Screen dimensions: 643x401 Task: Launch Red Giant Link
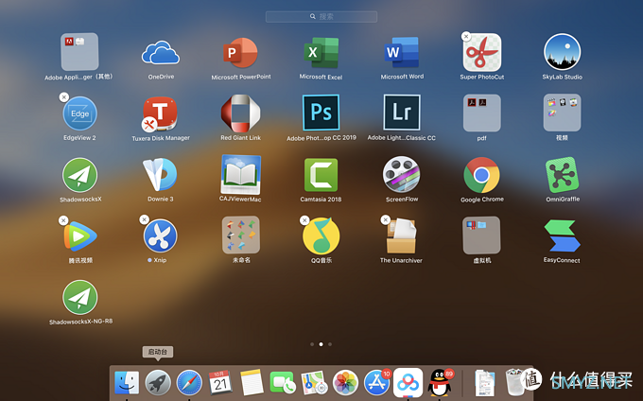tap(241, 113)
